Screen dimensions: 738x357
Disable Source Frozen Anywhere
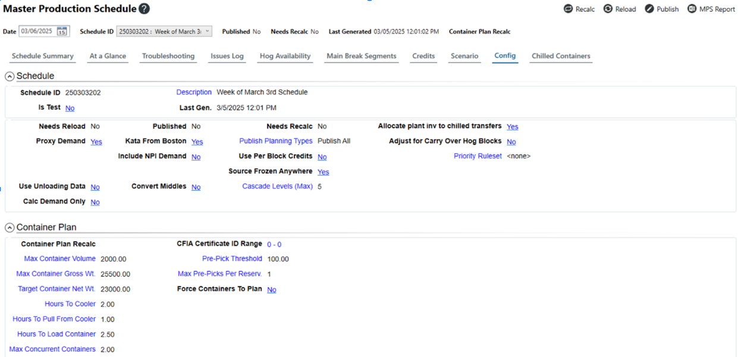pos(323,171)
